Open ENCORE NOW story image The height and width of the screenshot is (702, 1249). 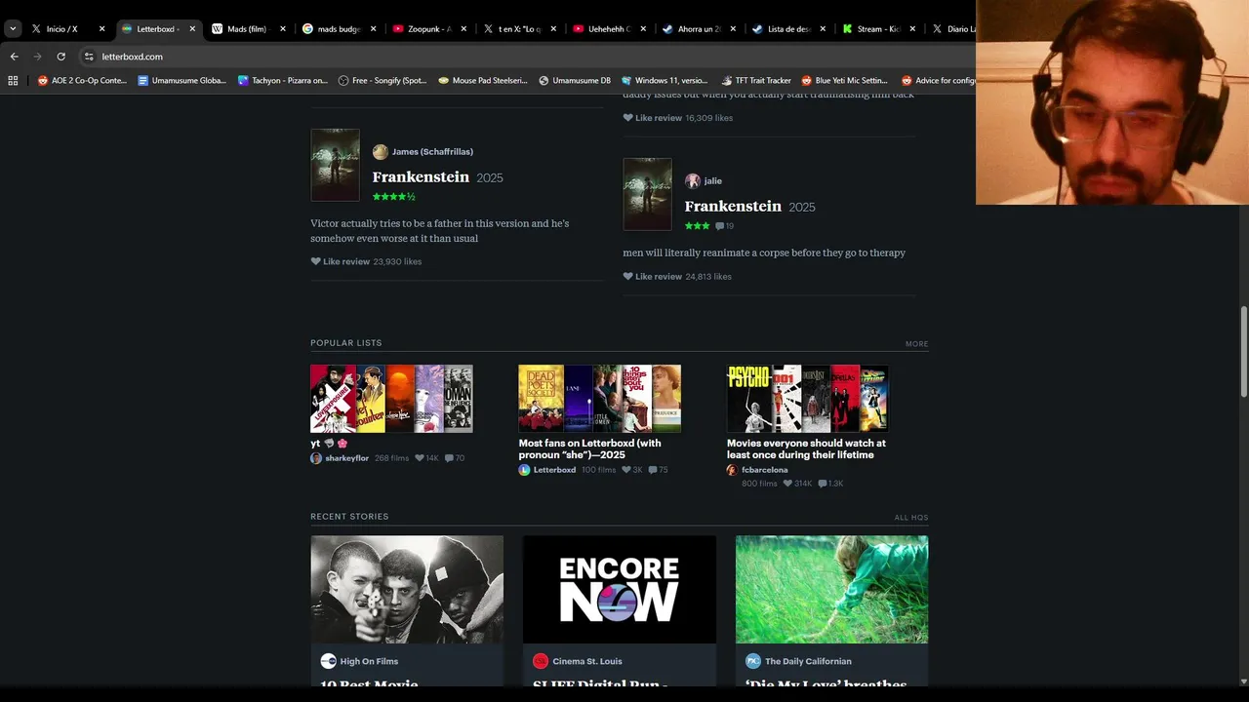(x=620, y=589)
